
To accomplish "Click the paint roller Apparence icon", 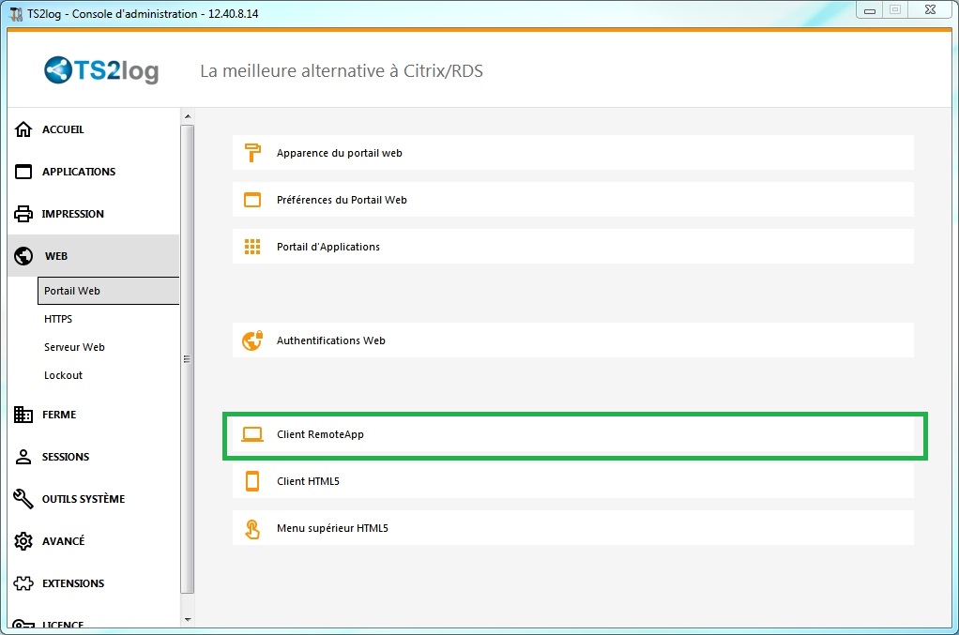I will (252, 153).
